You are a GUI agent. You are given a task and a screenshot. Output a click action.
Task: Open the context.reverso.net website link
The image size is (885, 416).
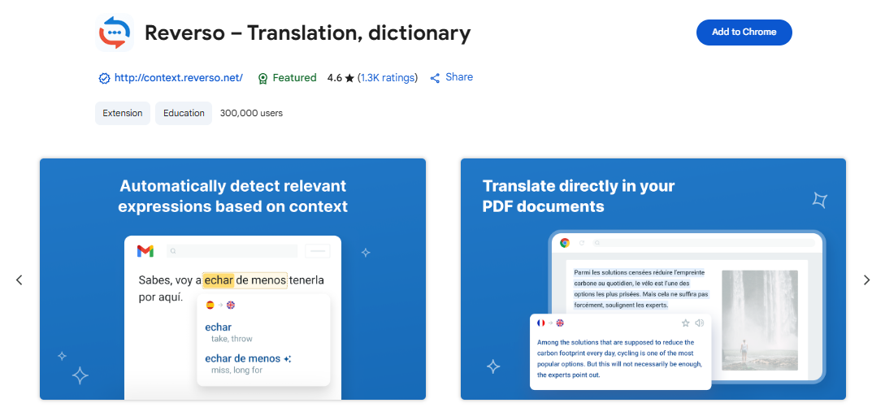click(179, 78)
